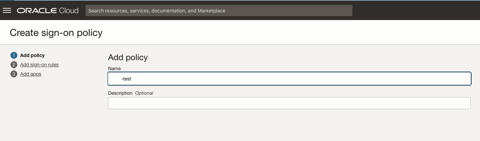This screenshot has height=141, width=480.
Task: Click the Add policy section heading
Action: coord(128,57)
